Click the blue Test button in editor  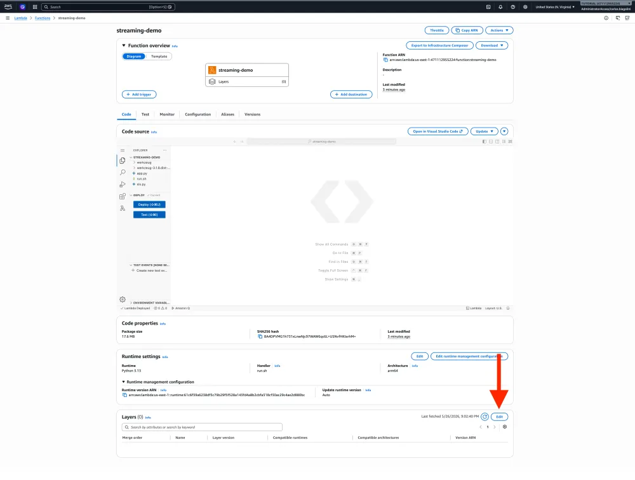[149, 215]
